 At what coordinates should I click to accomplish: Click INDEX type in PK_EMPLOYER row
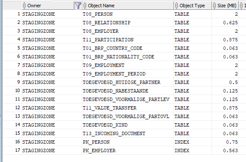[x=193, y=150]
